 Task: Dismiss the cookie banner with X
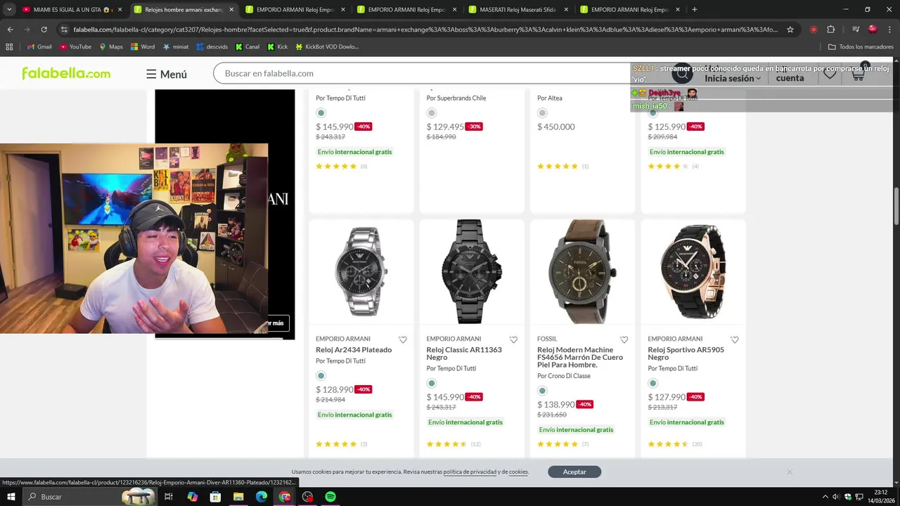[x=790, y=472]
